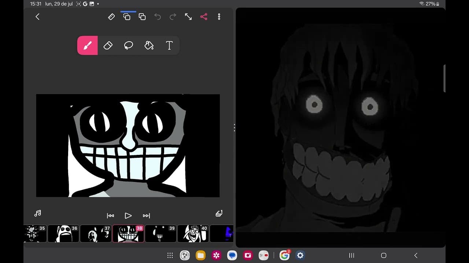Select the Text tool

(169, 45)
